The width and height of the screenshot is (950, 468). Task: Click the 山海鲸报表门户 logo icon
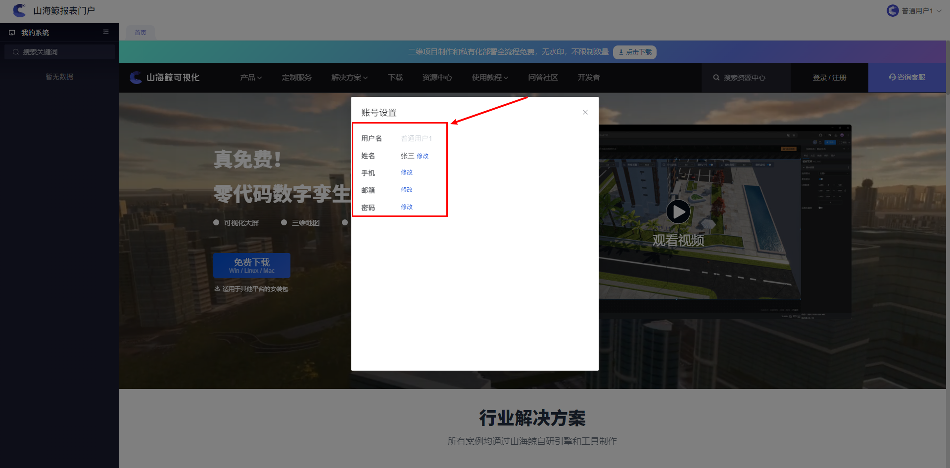[19, 10]
